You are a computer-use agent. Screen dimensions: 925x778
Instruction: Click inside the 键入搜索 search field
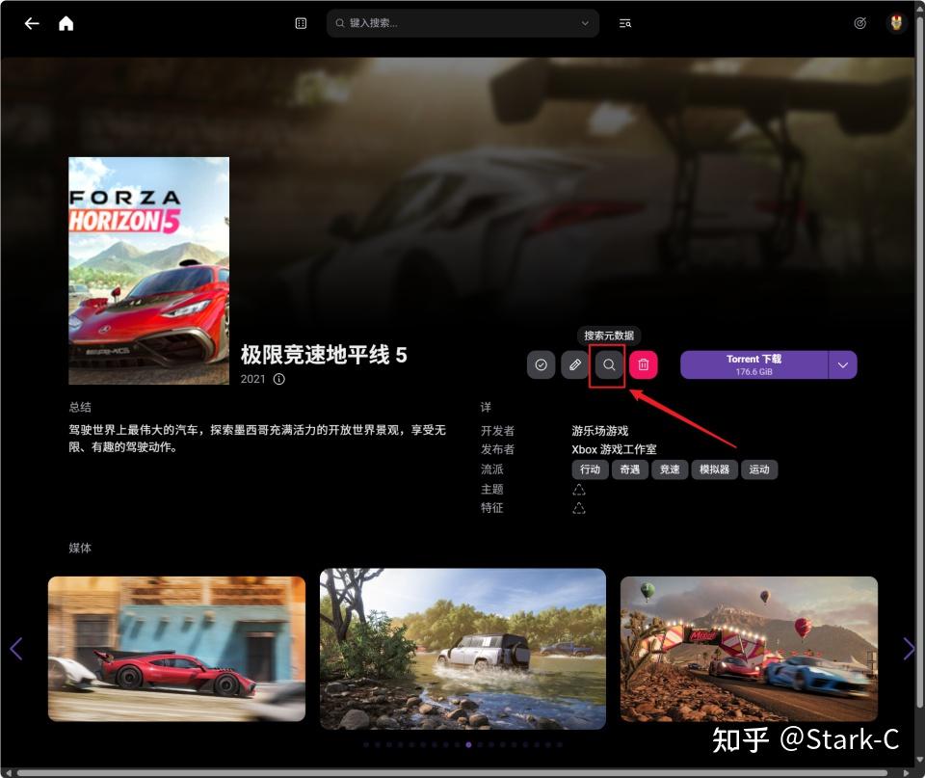point(434,22)
